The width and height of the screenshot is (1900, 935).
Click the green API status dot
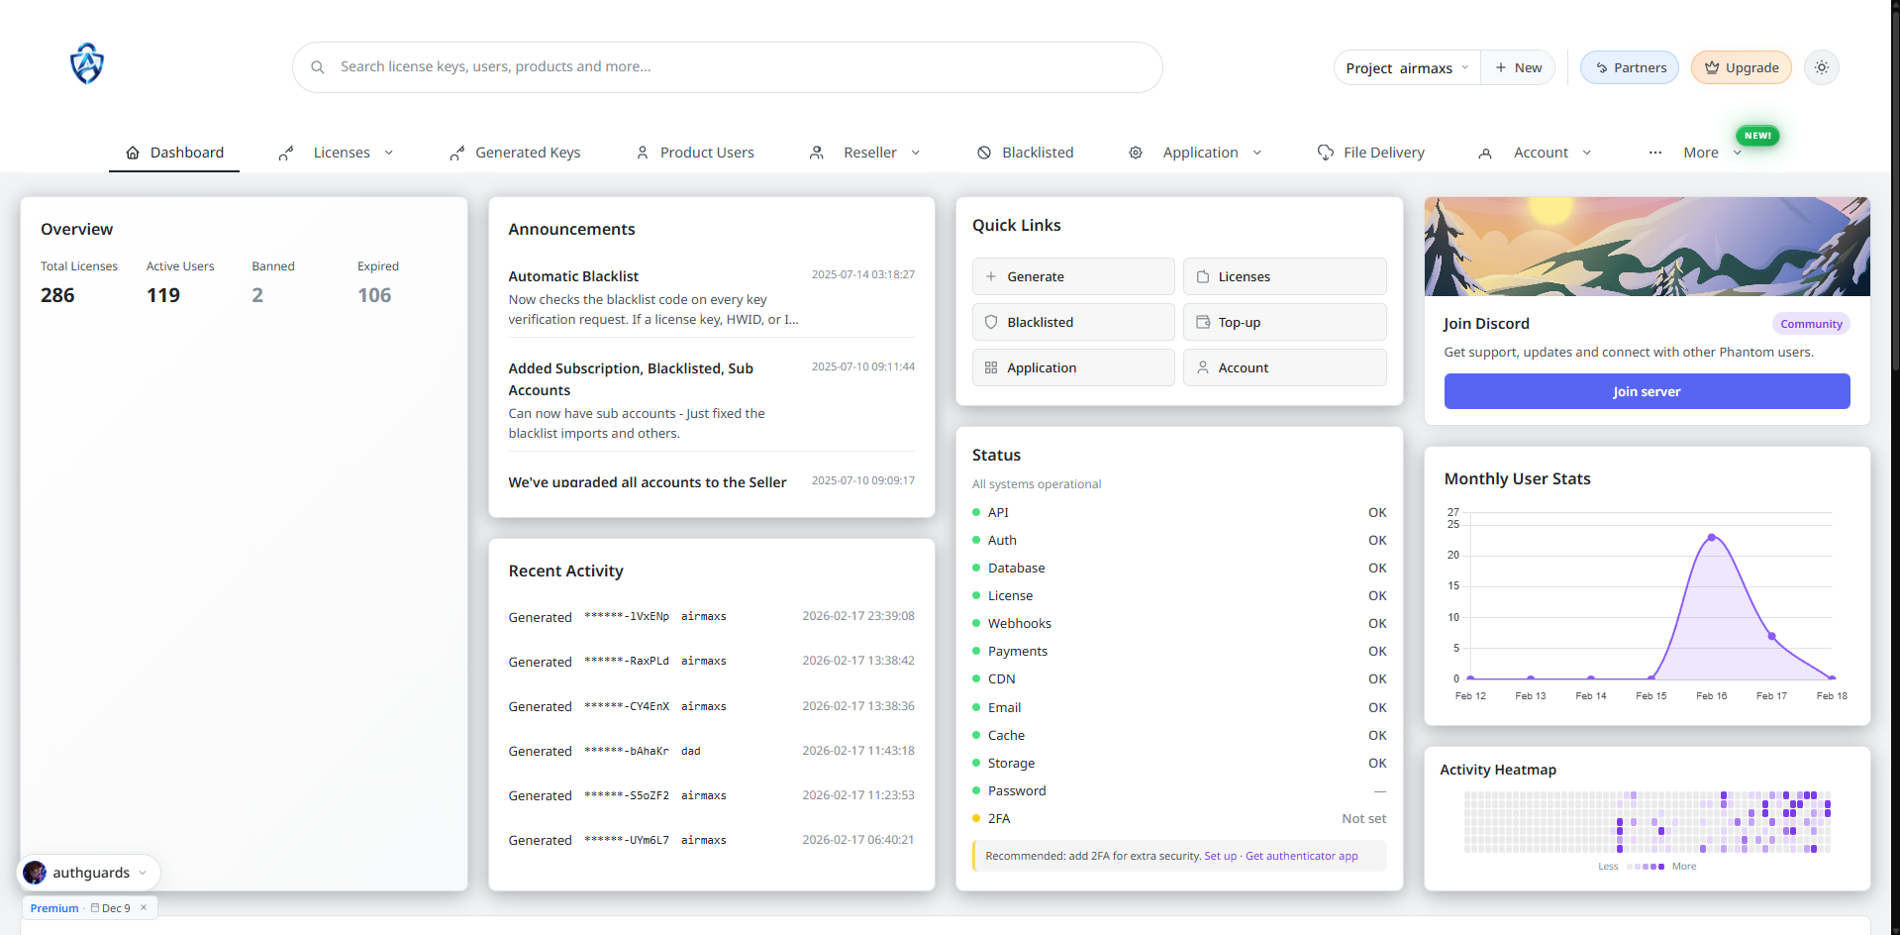coord(976,512)
